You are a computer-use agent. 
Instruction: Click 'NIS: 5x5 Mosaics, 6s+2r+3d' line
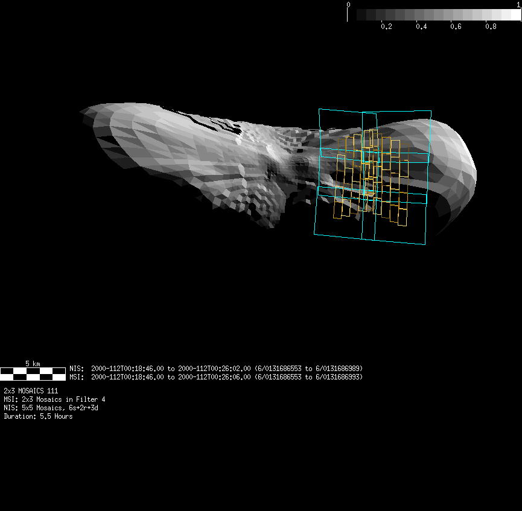click(x=51, y=408)
